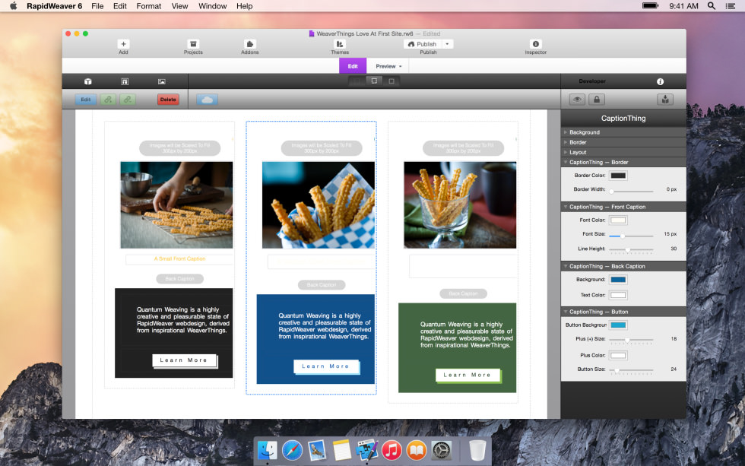Viewport: 745px width, 466px height.
Task: Click the download-box icon in inspector
Action: (665, 100)
